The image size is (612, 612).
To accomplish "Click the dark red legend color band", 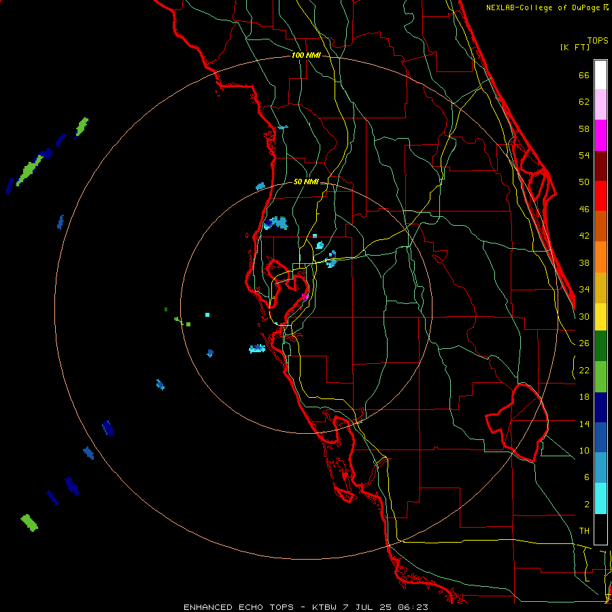I will [x=600, y=166].
